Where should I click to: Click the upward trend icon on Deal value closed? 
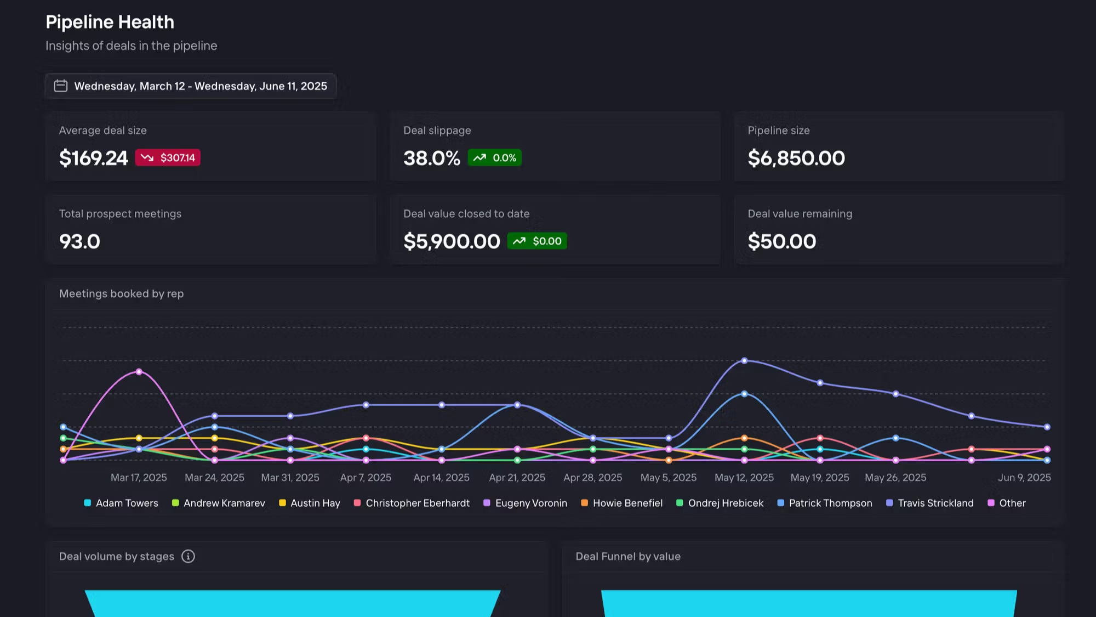point(519,241)
